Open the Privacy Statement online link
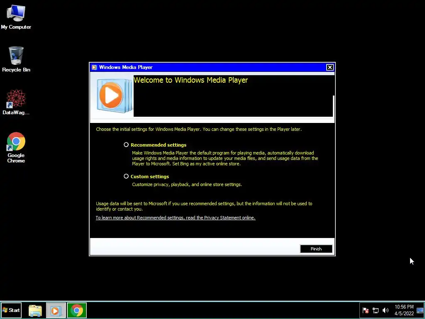 tap(176, 218)
